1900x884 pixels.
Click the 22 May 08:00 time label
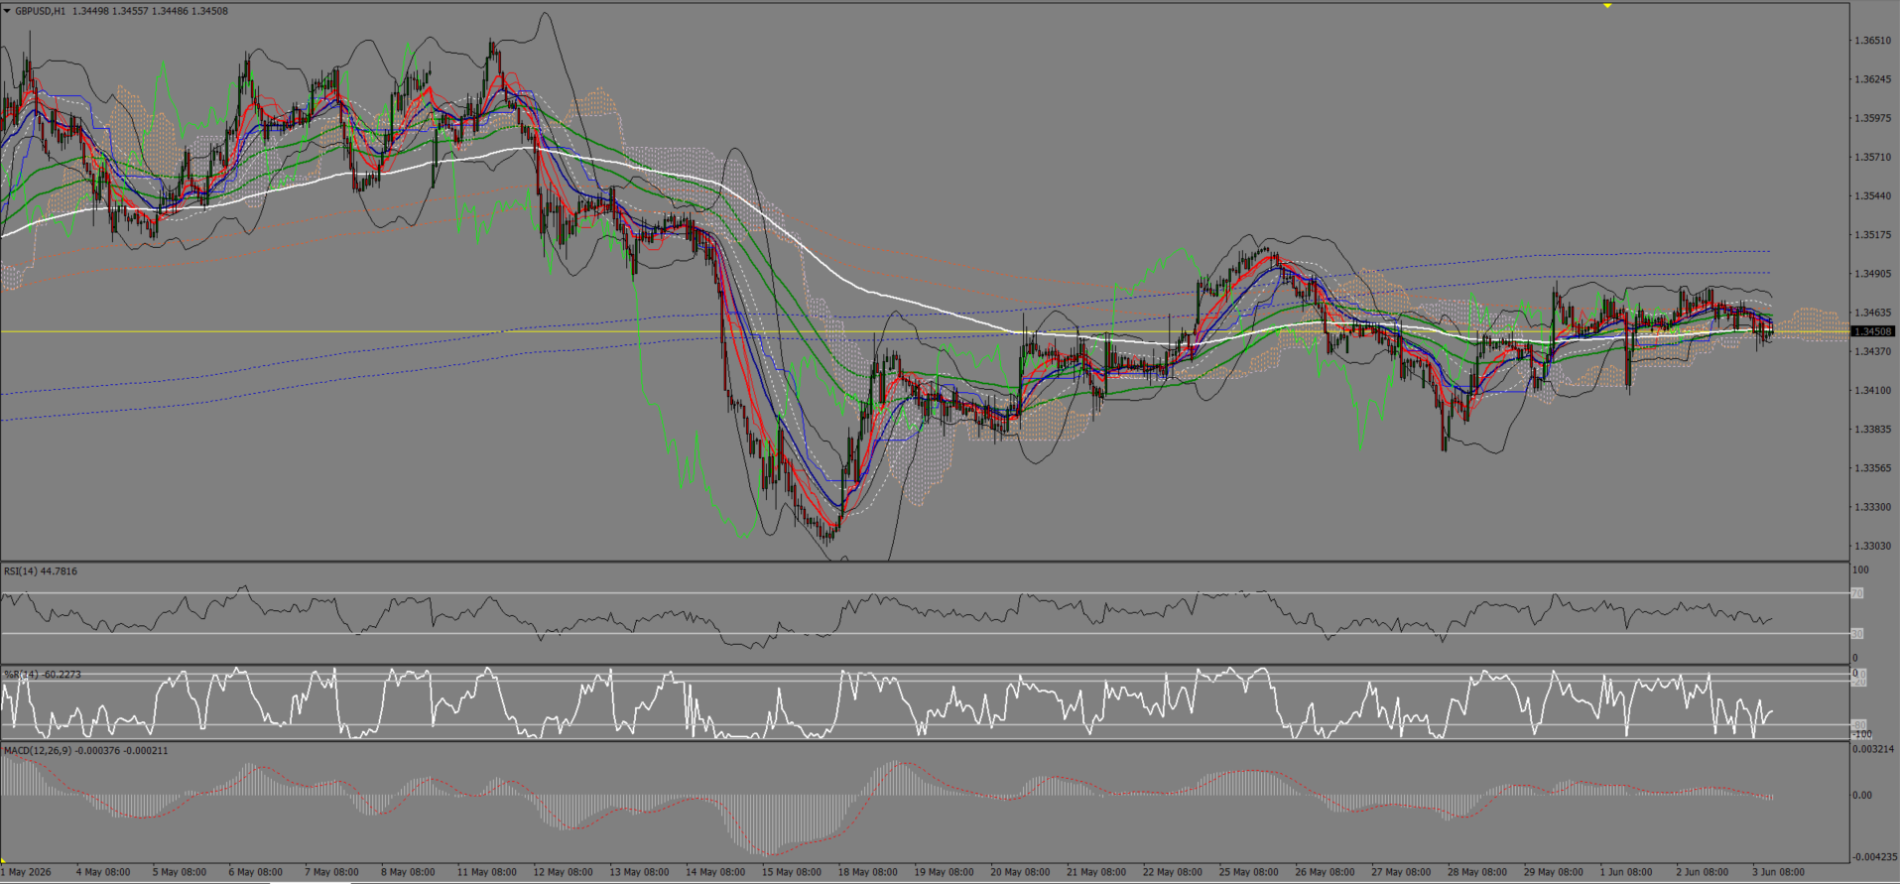tap(1173, 873)
